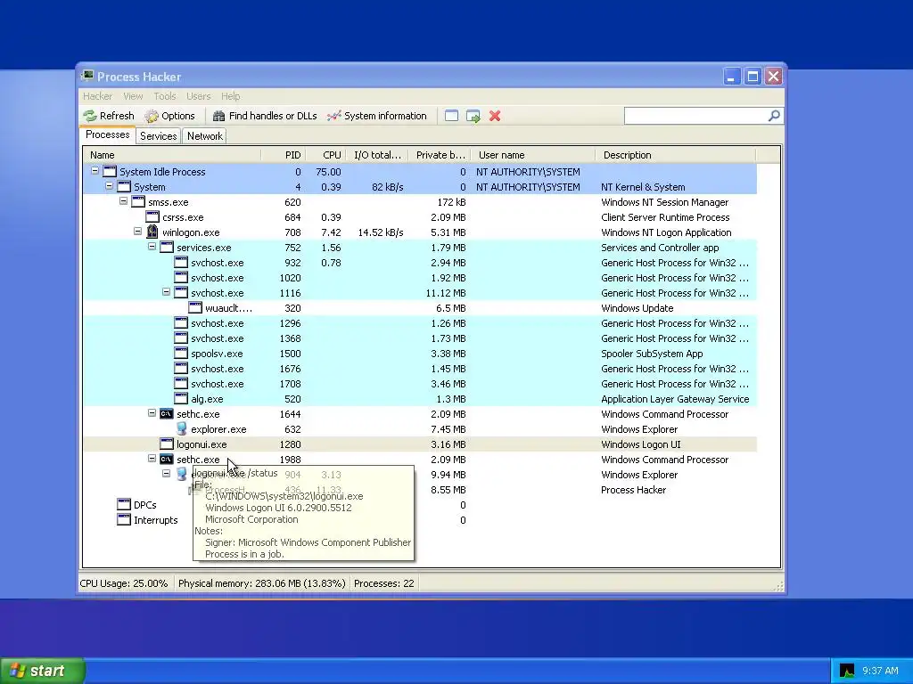The height and width of the screenshot is (684, 913).
Task: Click the spoolsv.exe process icon
Action: coord(181,353)
